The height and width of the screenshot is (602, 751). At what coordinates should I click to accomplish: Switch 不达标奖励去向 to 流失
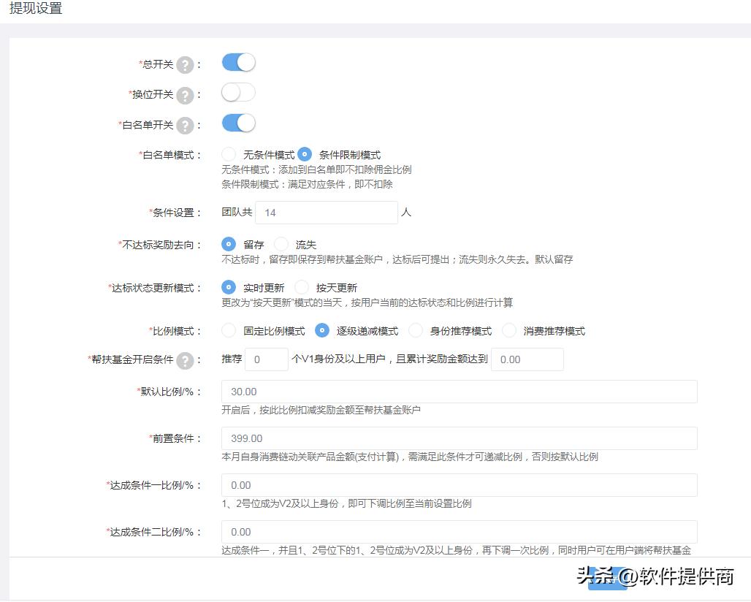(x=281, y=244)
